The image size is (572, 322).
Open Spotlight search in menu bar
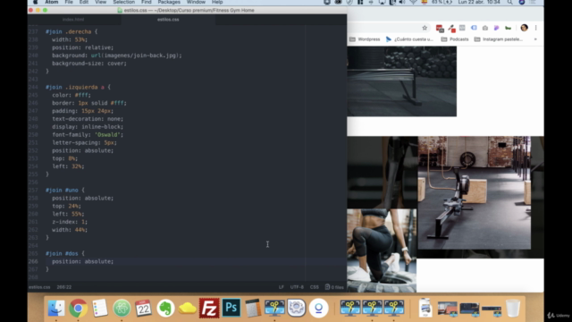[x=509, y=2]
